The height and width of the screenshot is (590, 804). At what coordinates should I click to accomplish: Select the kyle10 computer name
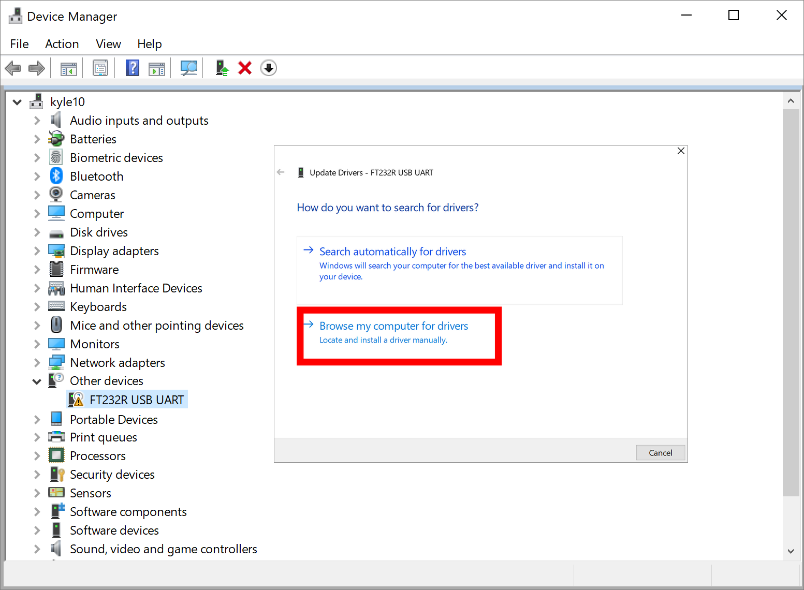coord(67,102)
